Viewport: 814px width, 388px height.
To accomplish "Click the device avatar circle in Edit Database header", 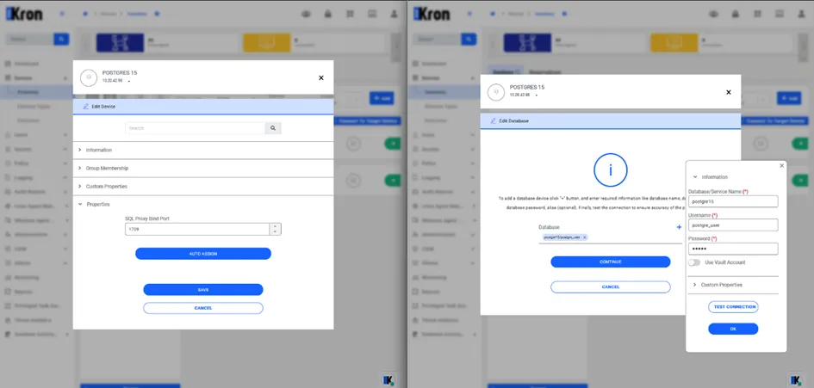I will [496, 92].
